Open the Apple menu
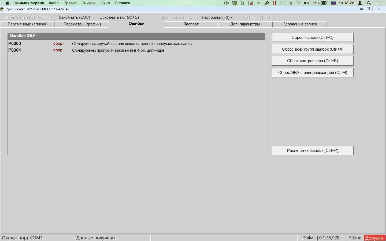386x241 pixels. (7, 3)
